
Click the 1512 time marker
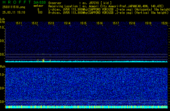(x=35, y=23)
